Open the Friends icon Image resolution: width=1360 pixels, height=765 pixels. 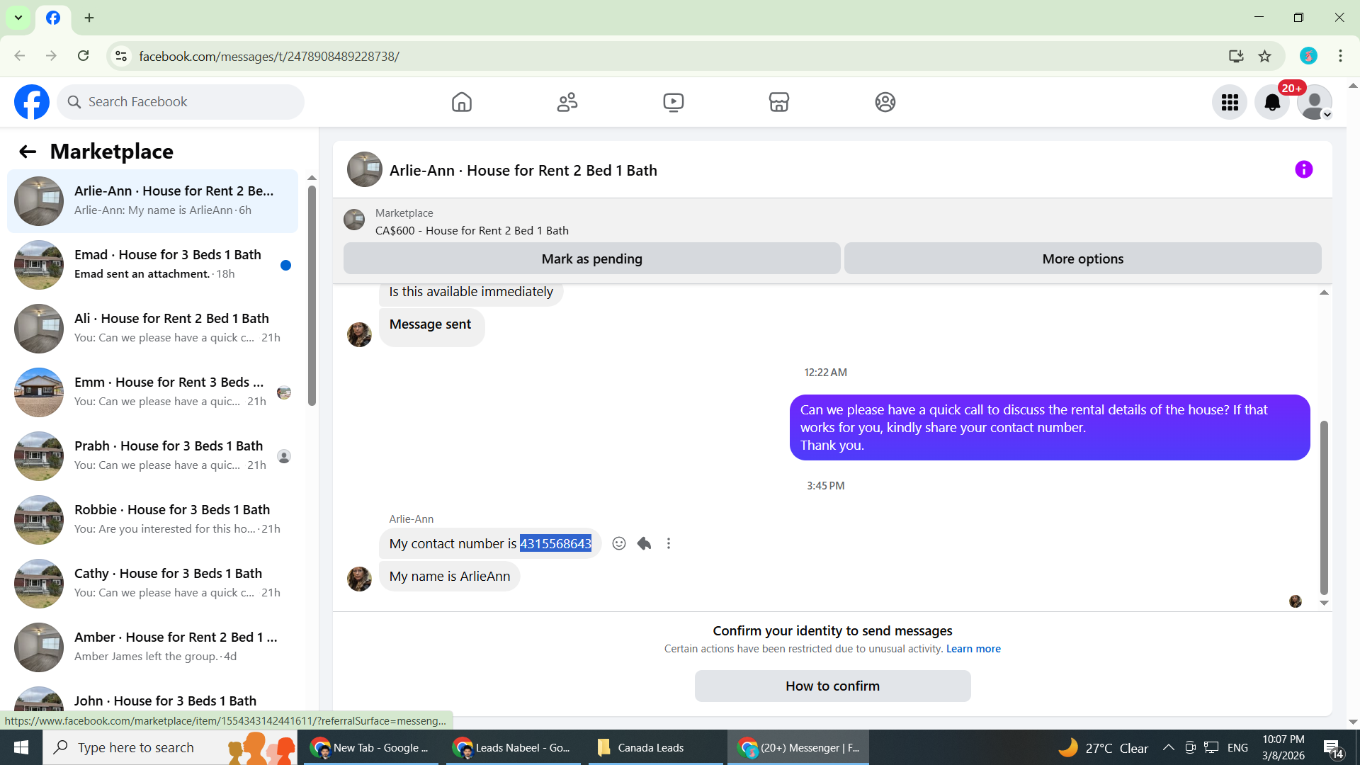(567, 102)
